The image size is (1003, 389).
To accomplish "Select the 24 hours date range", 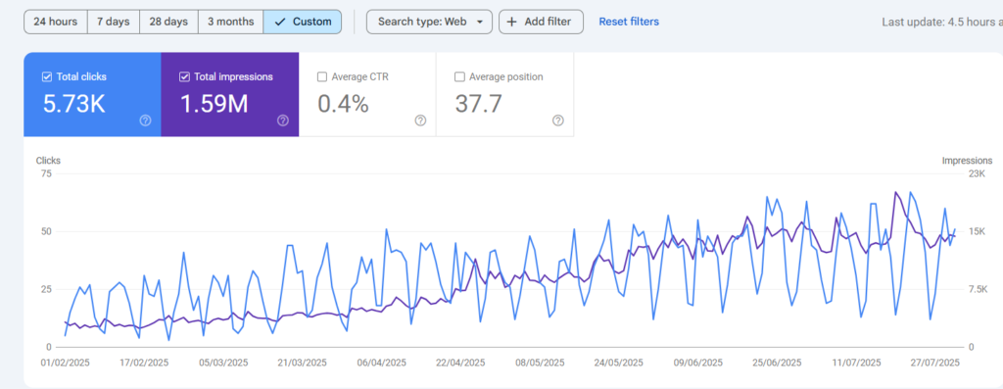I will click(x=56, y=22).
